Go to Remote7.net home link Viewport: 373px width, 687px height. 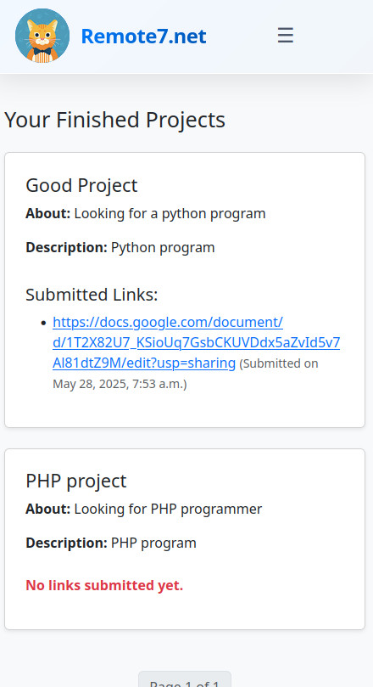click(143, 36)
